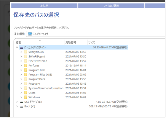166x118 pixels.
Task: Click the Local Disk (C:) drive icon
Action: (x=21, y=48)
